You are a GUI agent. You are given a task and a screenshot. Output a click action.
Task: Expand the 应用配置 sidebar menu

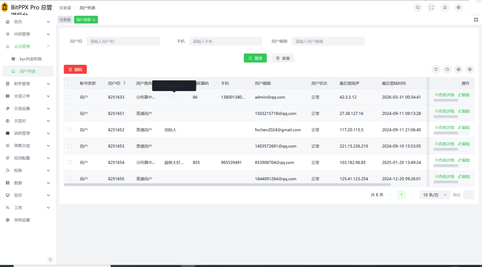(x=28, y=158)
